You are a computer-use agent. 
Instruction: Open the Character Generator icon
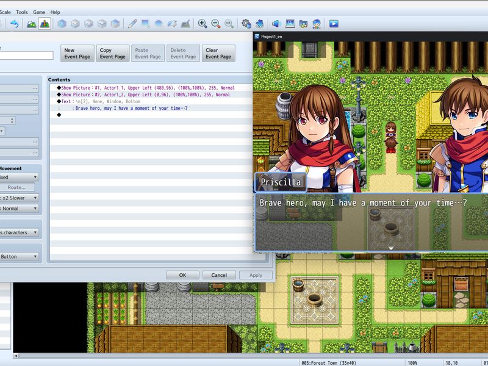pos(317,24)
